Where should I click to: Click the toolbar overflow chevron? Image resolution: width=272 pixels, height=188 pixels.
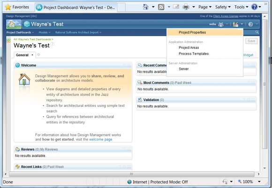tap(266, 4)
